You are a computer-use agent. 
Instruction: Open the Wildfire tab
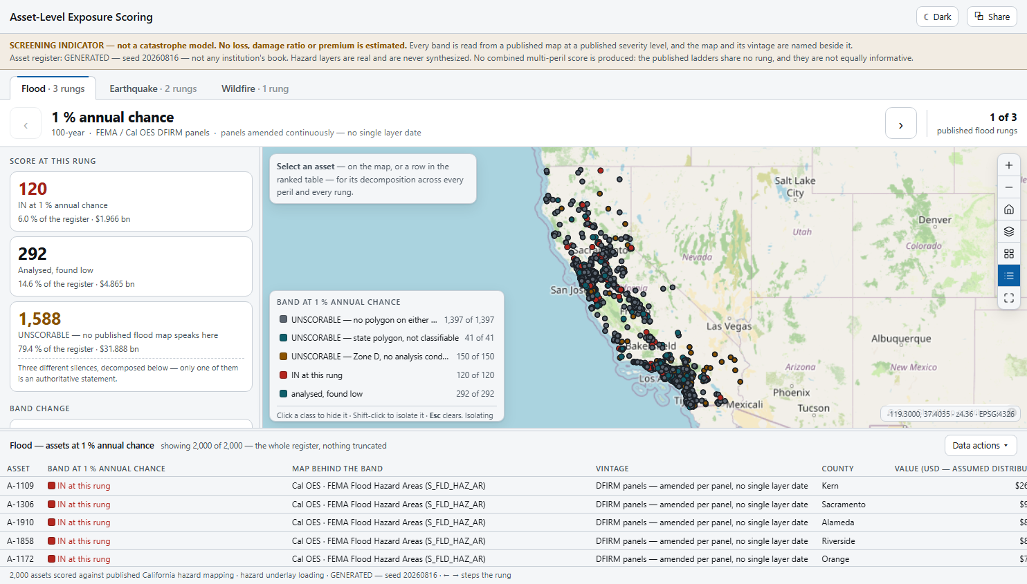tap(255, 88)
